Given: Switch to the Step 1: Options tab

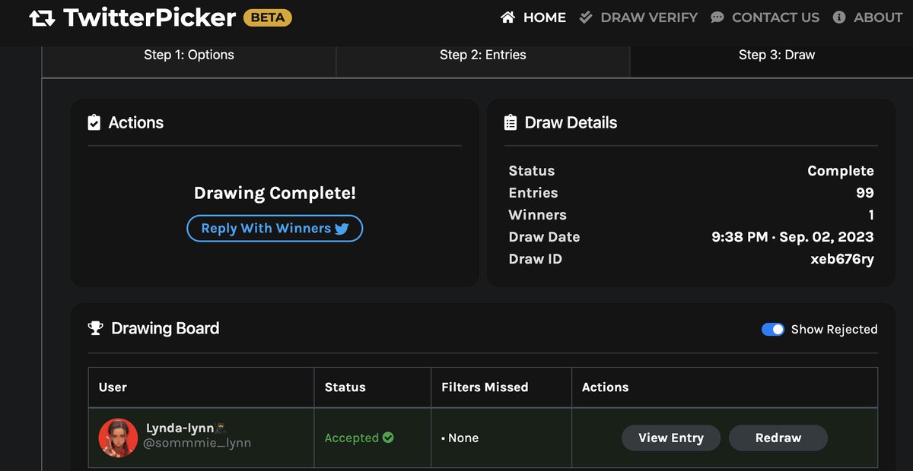Looking at the screenshot, I should coord(189,55).
